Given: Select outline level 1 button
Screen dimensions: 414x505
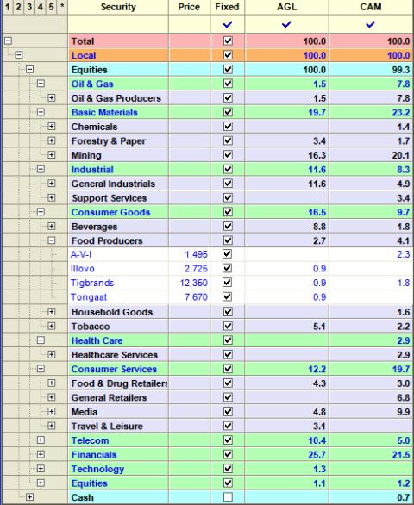Looking at the screenshot, I should (x=8, y=7).
